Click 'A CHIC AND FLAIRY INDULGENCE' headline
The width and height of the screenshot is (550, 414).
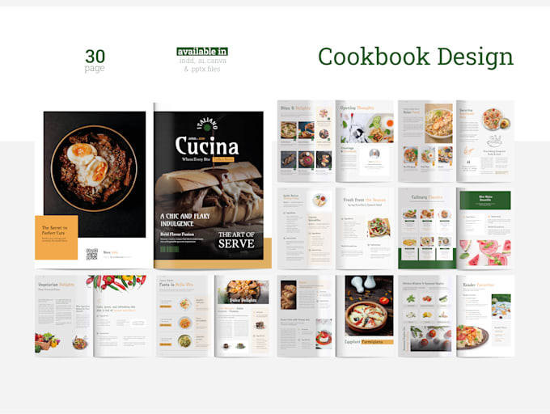pos(185,220)
